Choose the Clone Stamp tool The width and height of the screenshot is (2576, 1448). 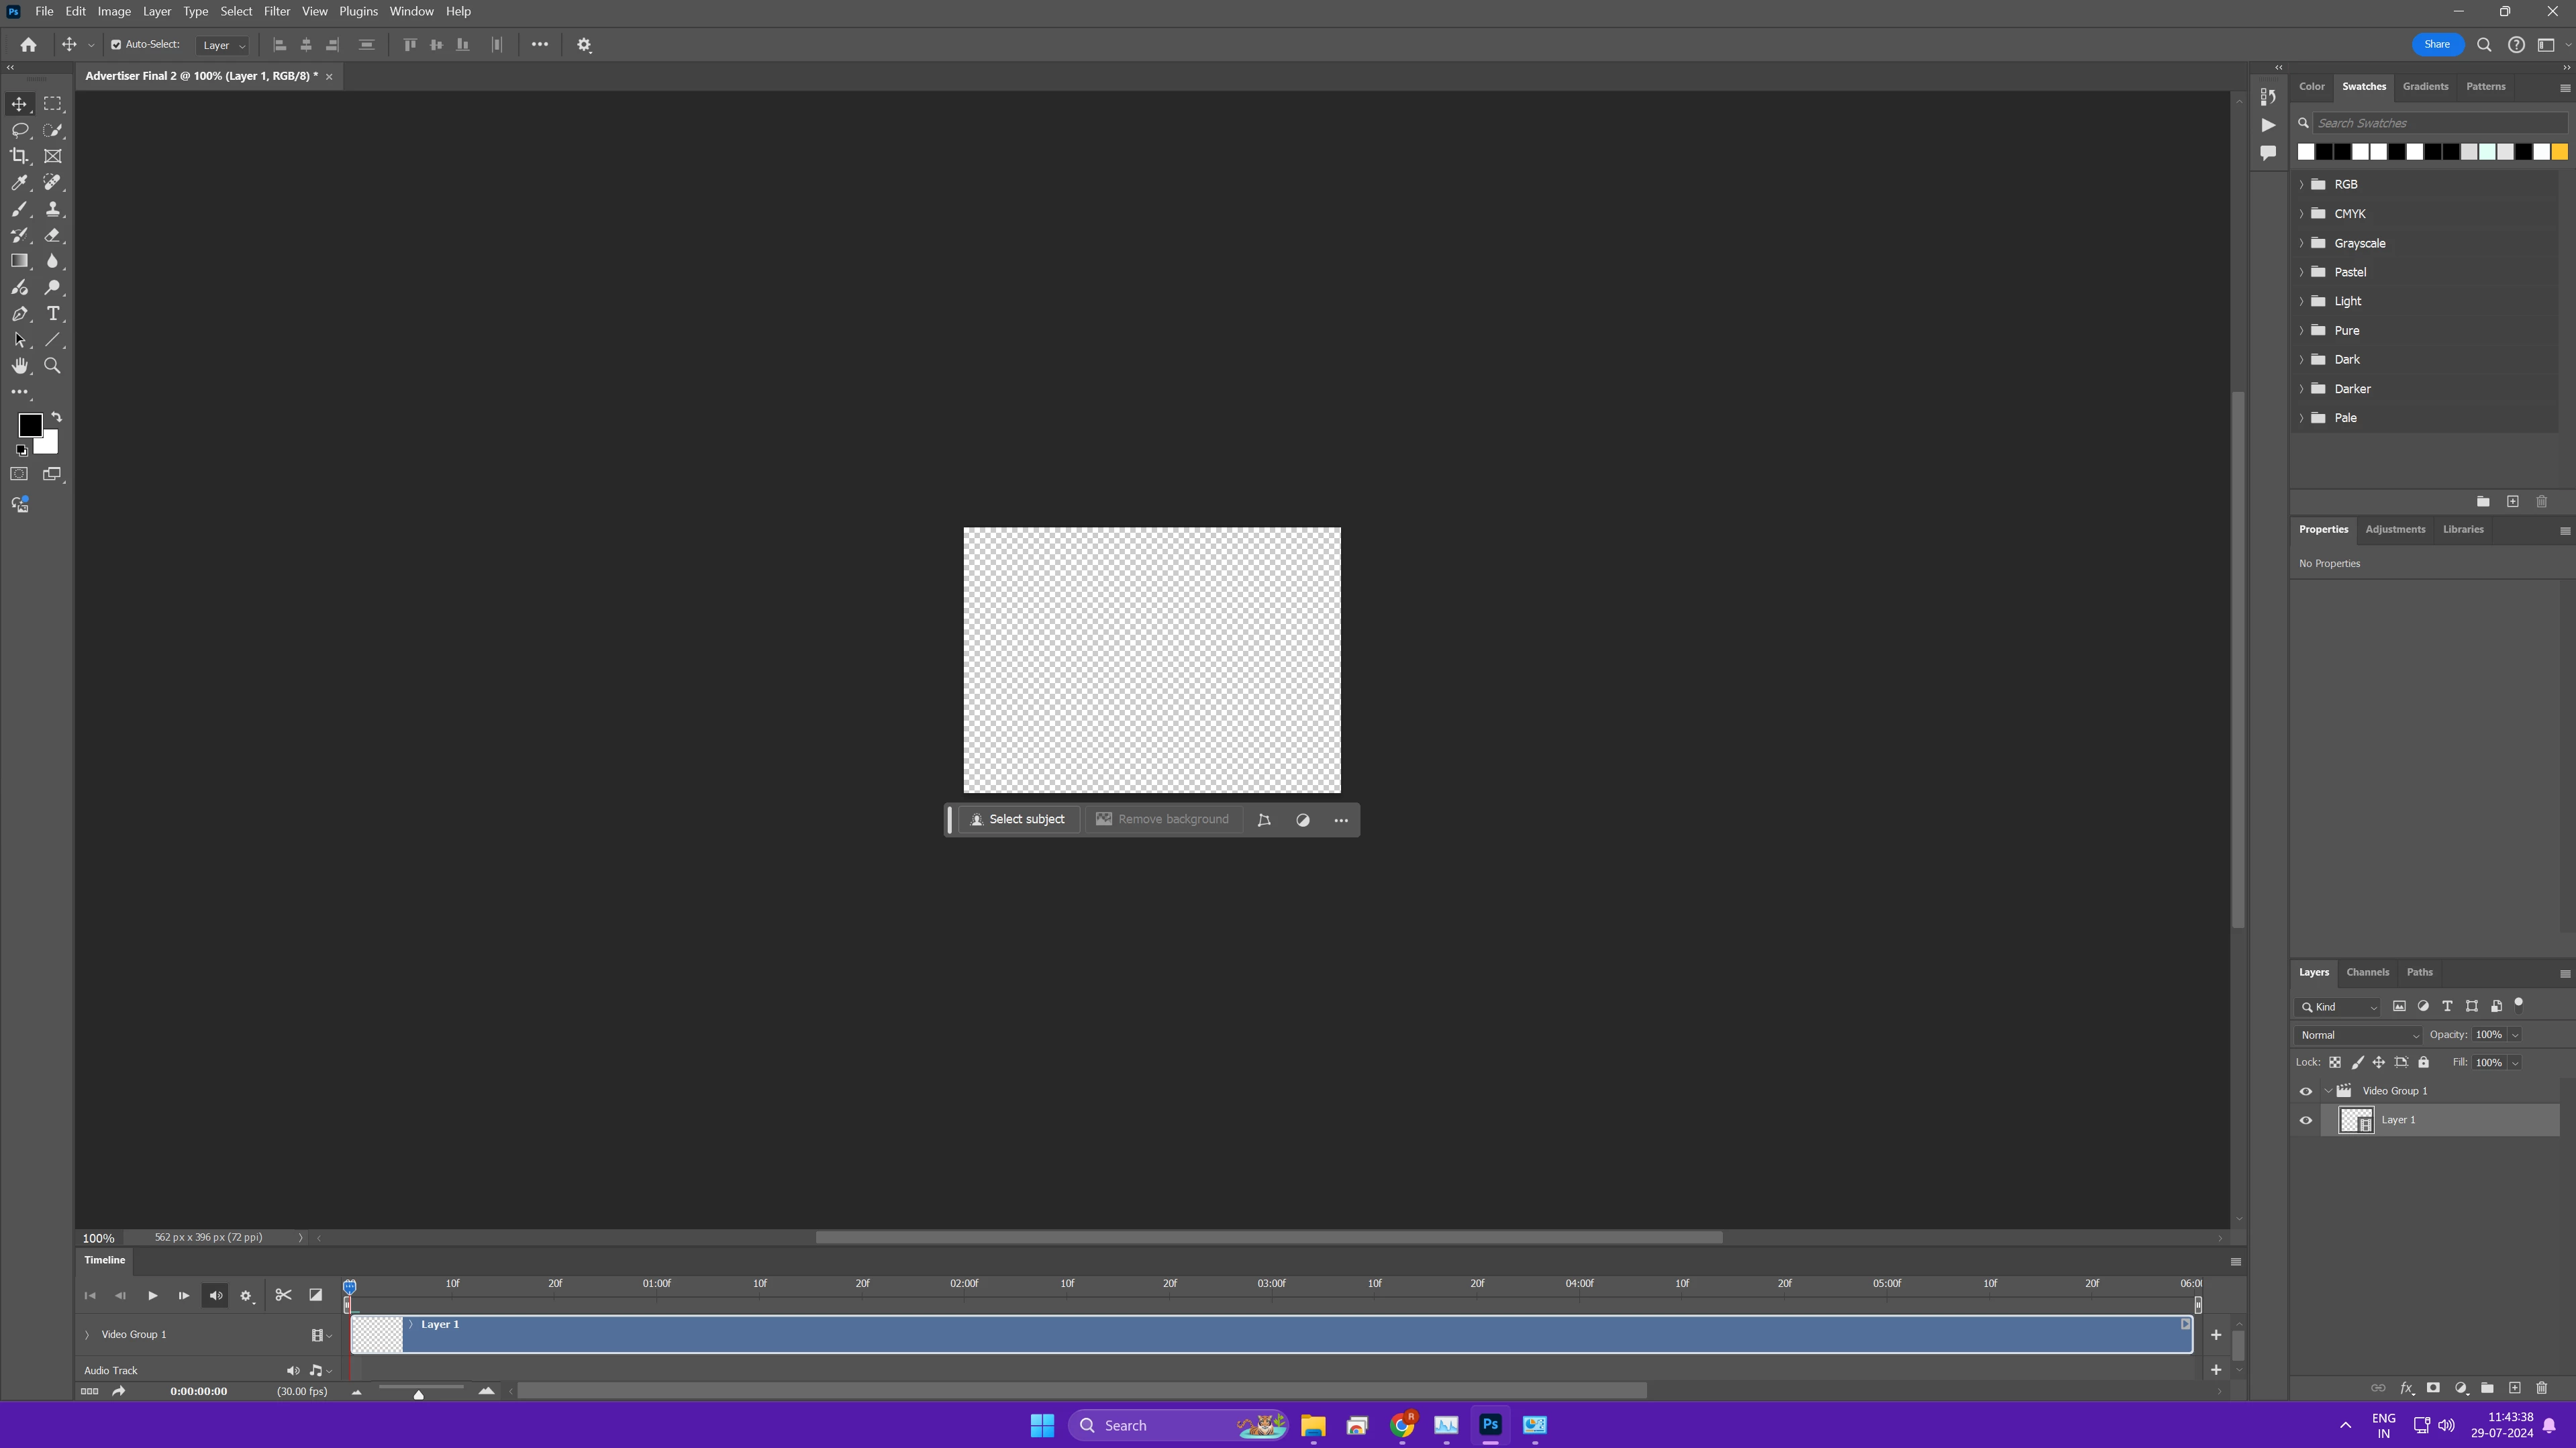click(x=53, y=209)
